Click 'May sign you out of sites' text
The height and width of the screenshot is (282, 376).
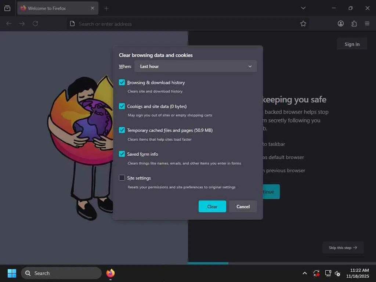(170, 115)
